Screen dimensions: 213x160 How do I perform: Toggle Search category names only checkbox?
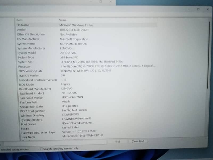click(x=42, y=149)
